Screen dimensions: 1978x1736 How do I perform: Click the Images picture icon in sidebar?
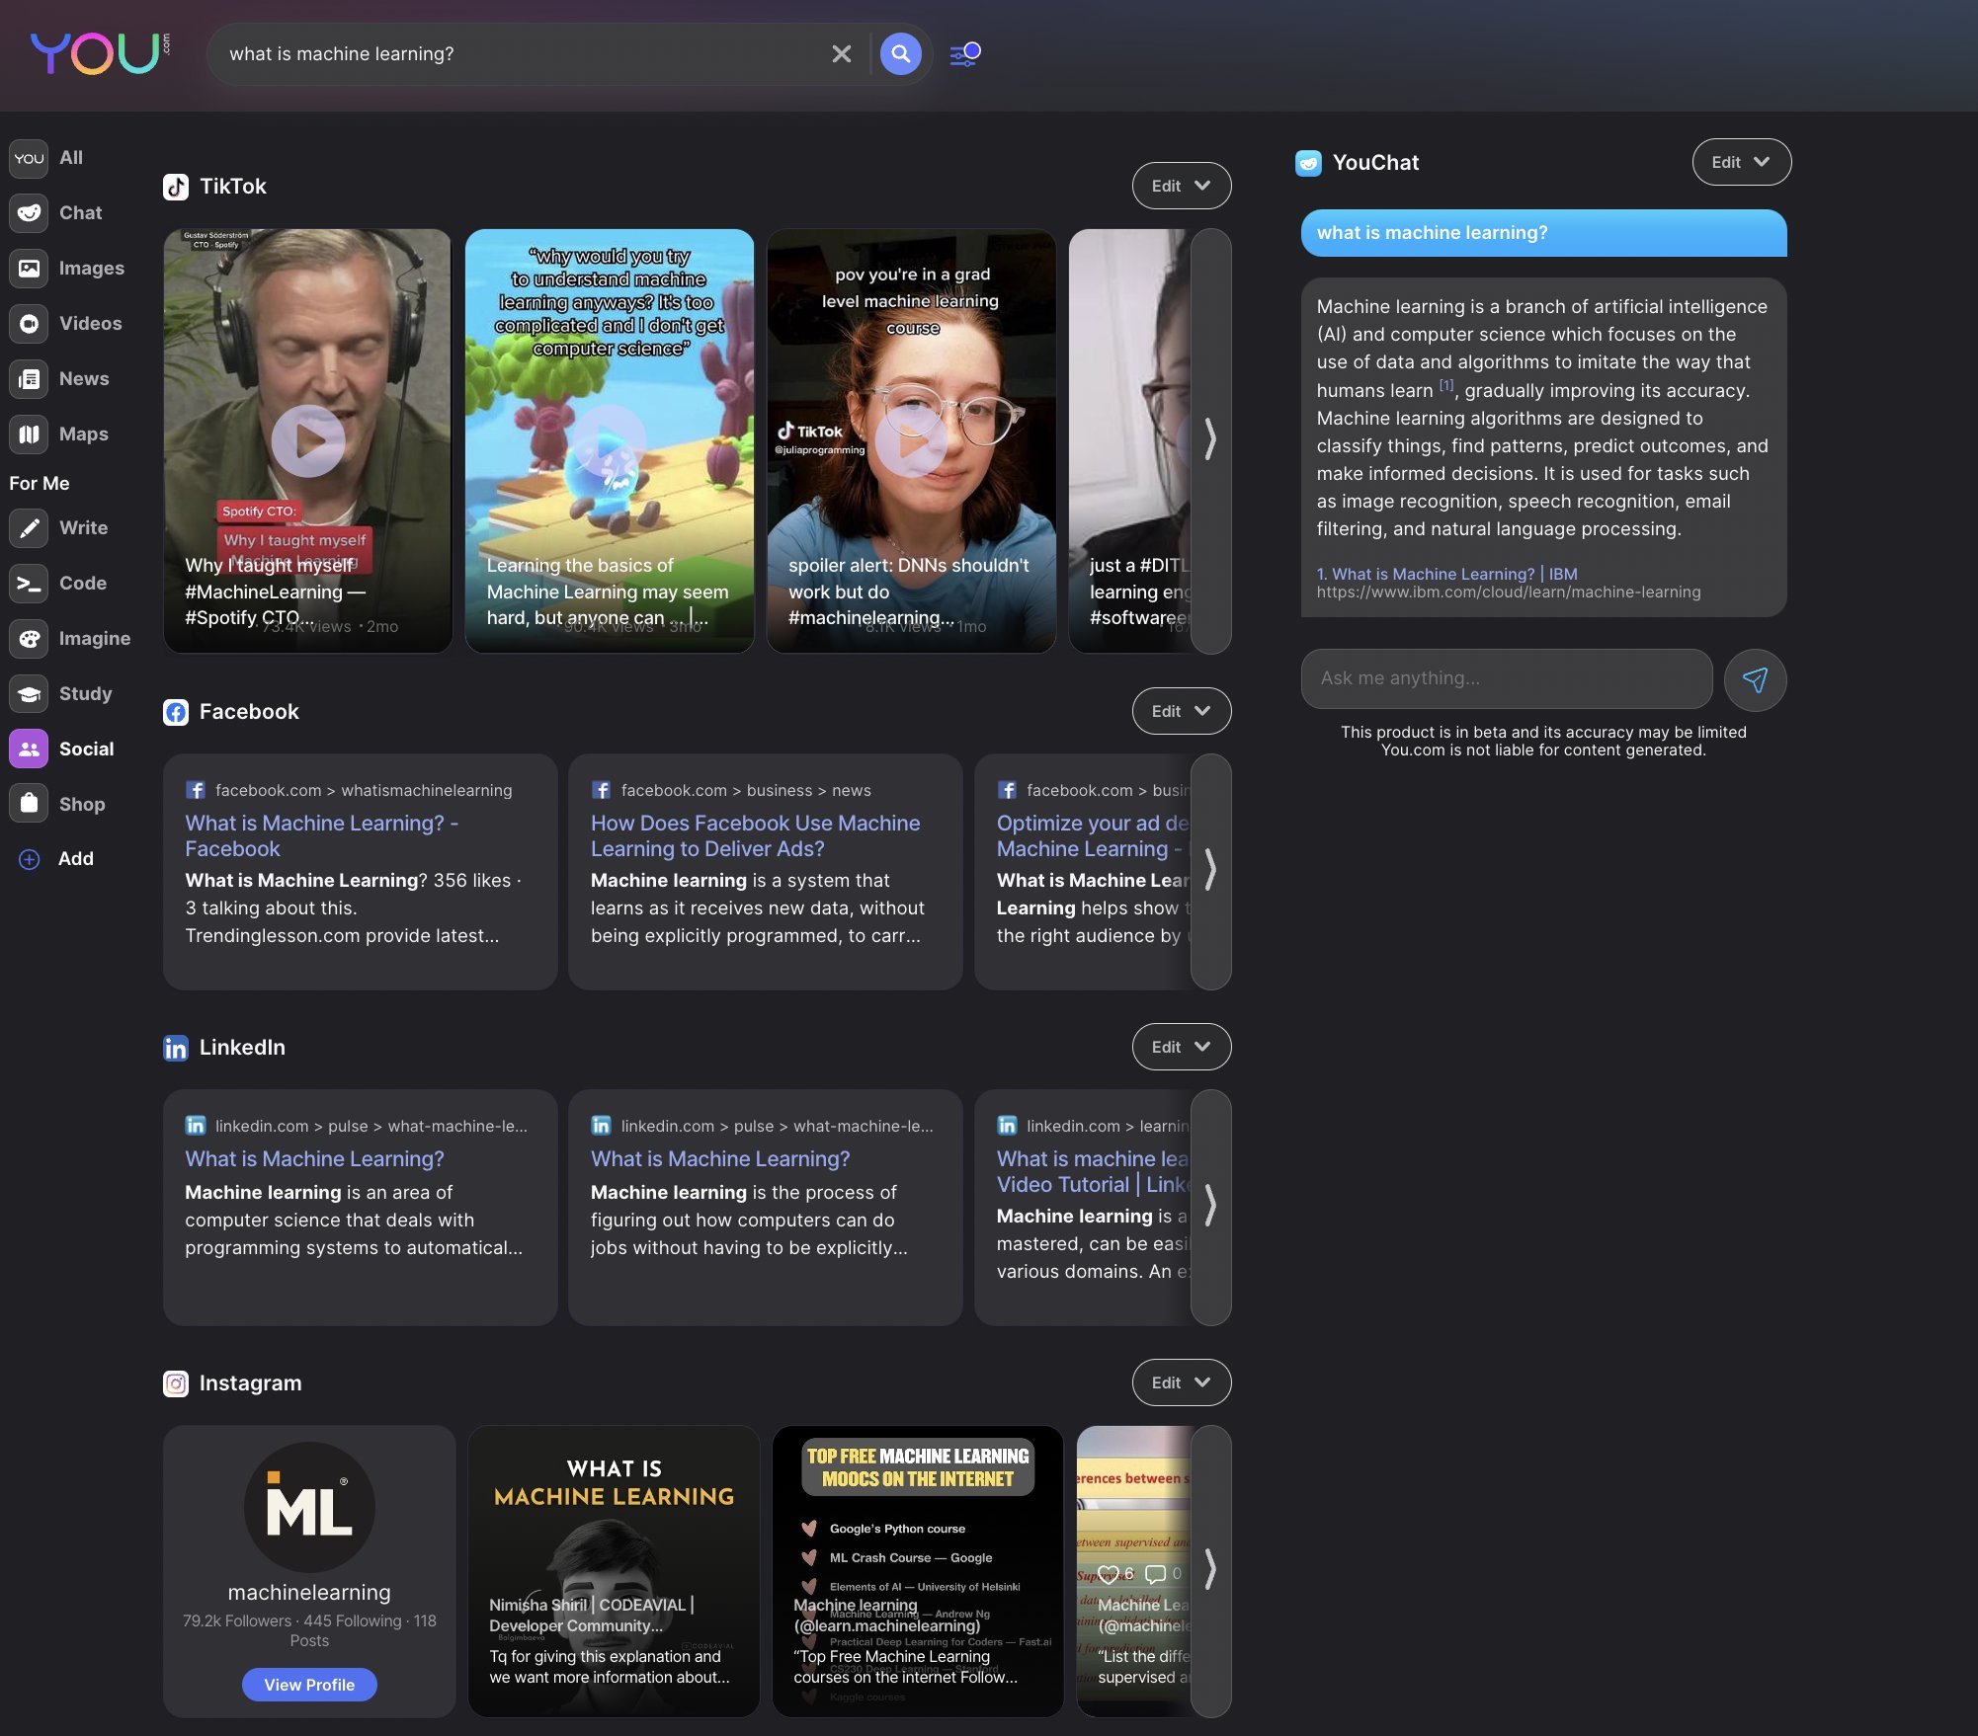coord(29,269)
